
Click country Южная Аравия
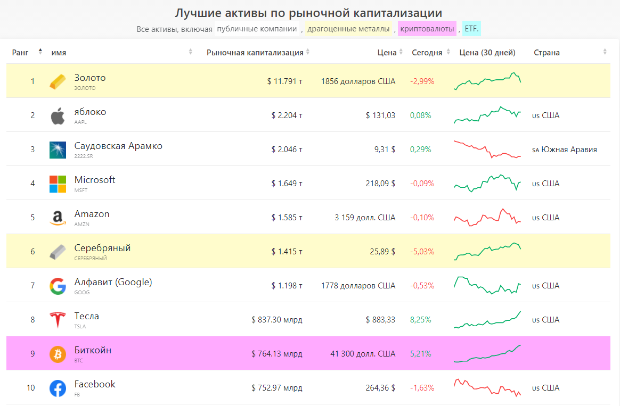tap(569, 150)
